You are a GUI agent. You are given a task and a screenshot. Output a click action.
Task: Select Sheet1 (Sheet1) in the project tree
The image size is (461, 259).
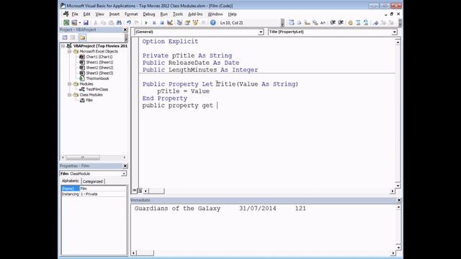(x=99, y=63)
